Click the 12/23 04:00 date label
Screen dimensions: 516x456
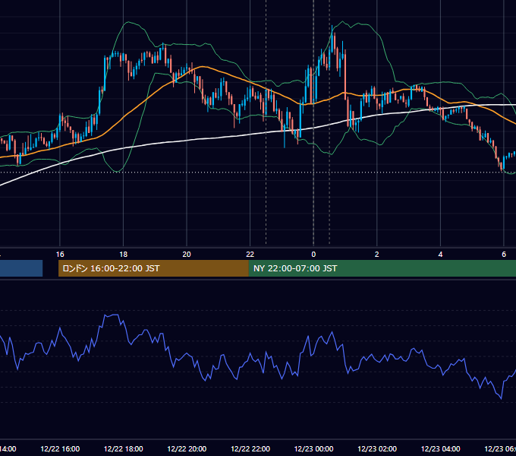[441, 449]
